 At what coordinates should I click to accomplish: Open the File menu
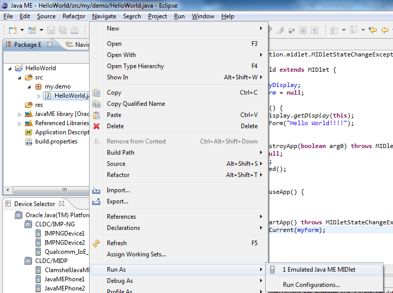8,16
